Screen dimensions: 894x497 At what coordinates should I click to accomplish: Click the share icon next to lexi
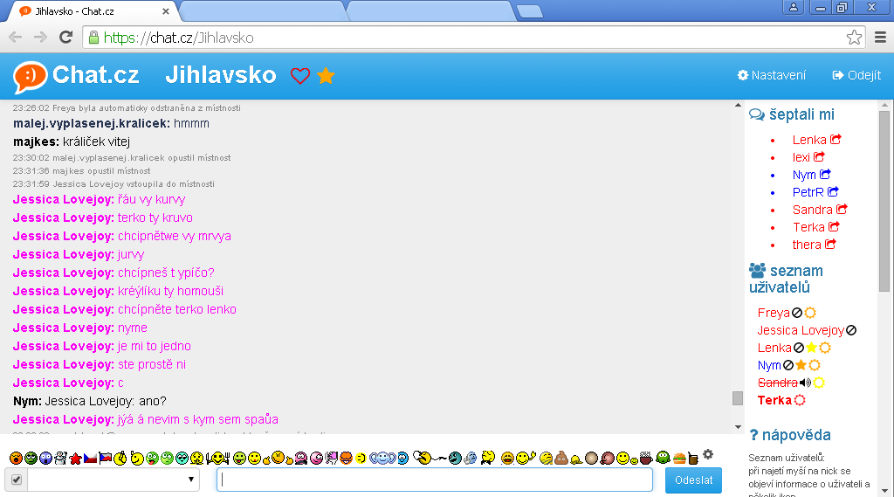click(x=819, y=157)
